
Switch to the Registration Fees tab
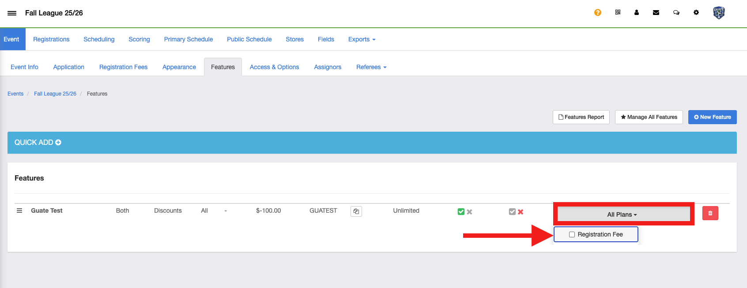(x=123, y=67)
